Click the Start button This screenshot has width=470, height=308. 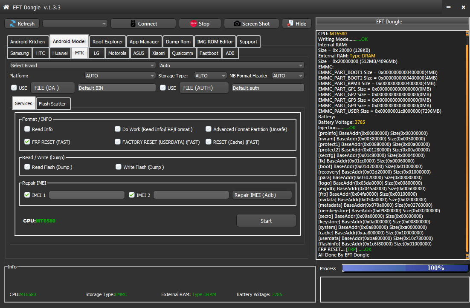tap(266, 221)
